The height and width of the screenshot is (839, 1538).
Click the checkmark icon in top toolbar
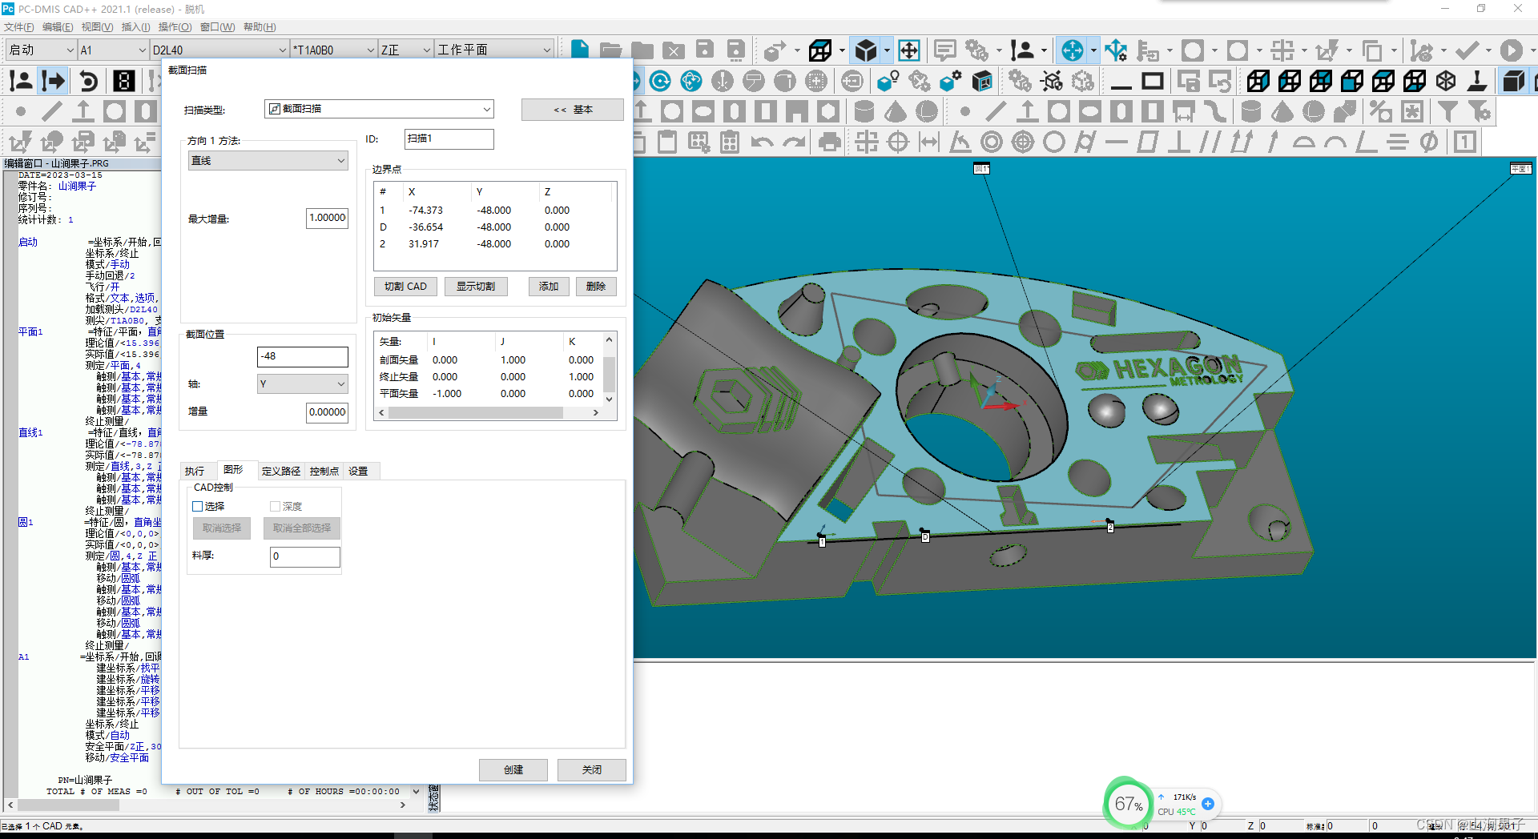[x=1467, y=50]
